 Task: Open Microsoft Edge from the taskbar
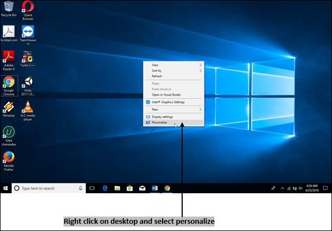pyautogui.click(x=105, y=188)
